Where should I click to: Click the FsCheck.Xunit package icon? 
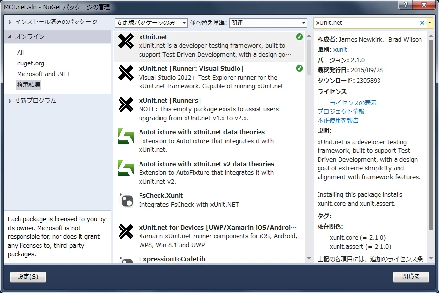pyautogui.click(x=126, y=200)
